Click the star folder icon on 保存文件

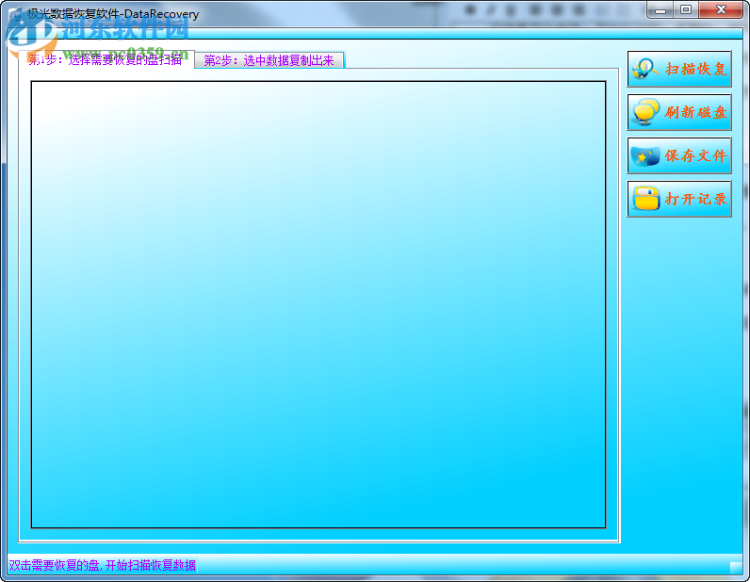click(645, 156)
